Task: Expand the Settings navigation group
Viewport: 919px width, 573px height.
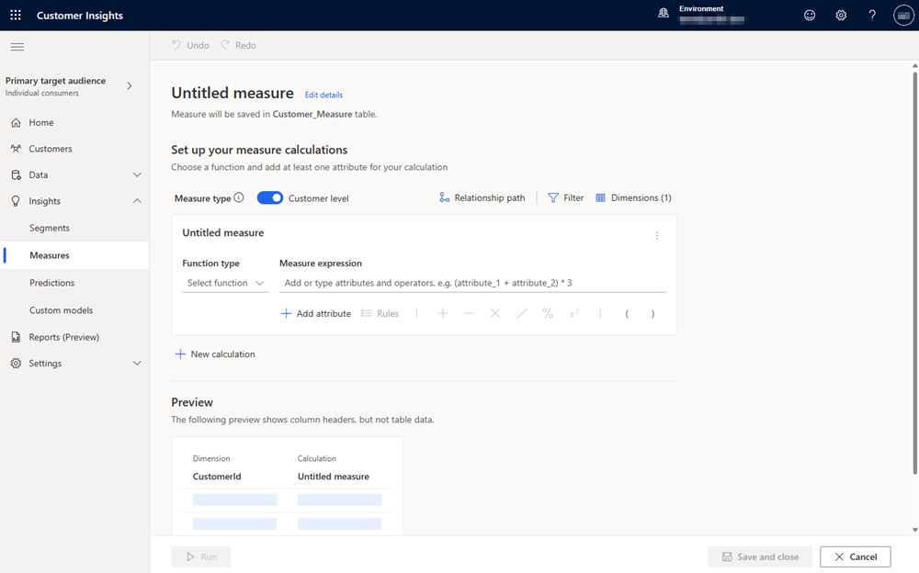Action: [x=137, y=364]
